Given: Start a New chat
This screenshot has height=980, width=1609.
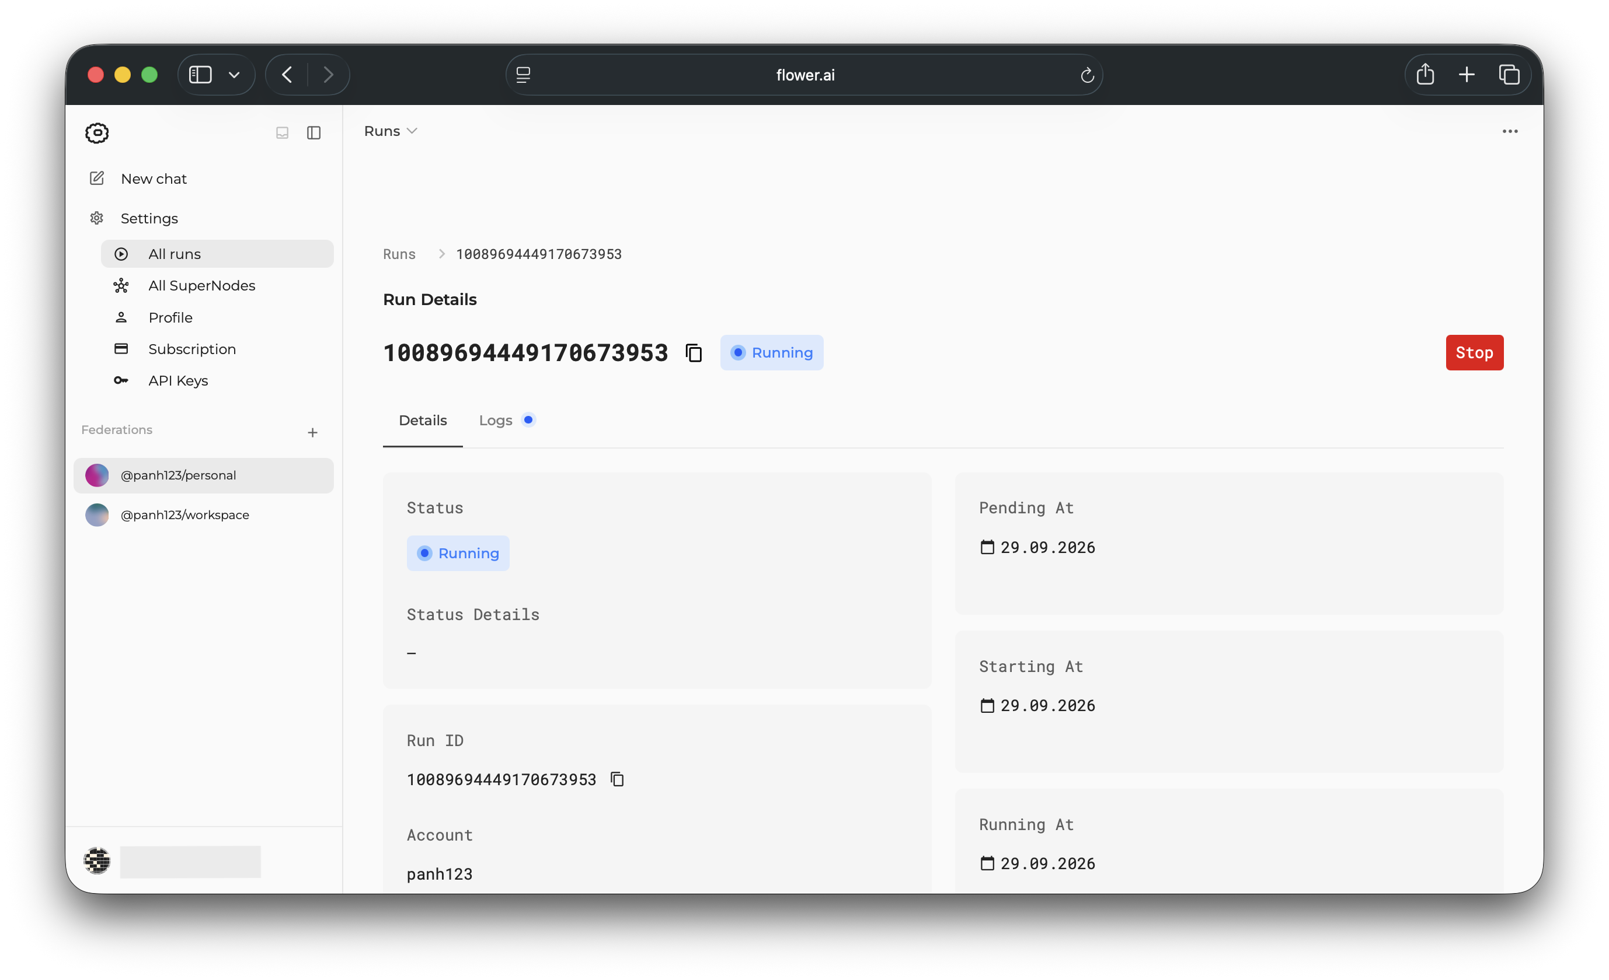Looking at the screenshot, I should 204,178.
